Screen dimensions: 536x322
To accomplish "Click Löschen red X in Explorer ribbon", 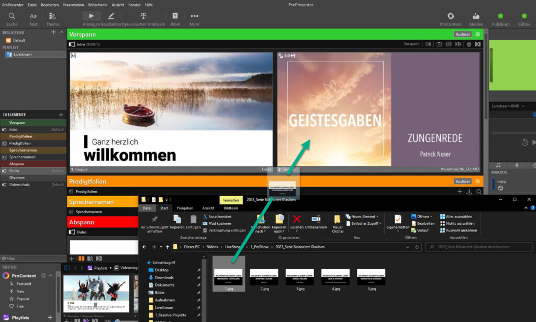I will pos(297,221).
